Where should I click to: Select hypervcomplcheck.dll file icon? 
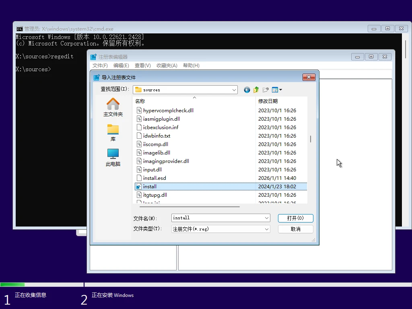point(139,110)
